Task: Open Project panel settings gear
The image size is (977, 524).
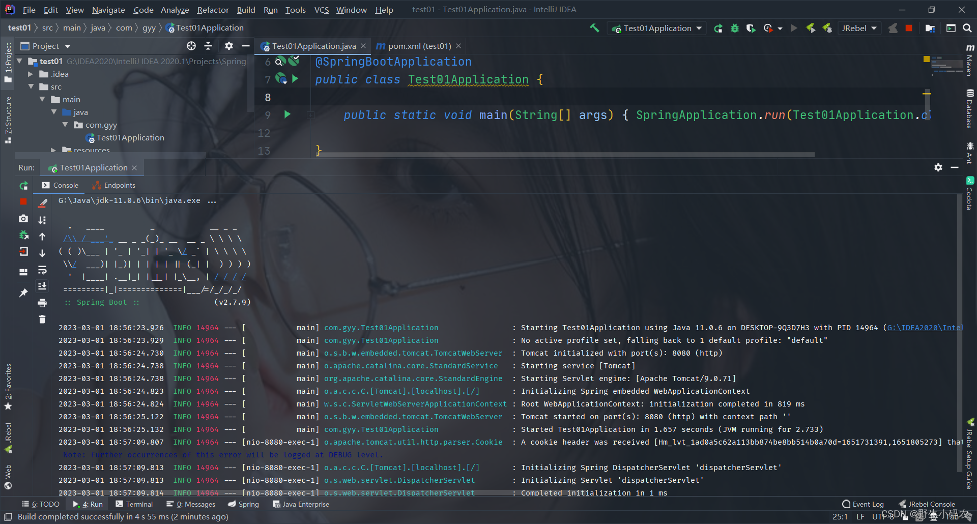Action: (x=229, y=46)
